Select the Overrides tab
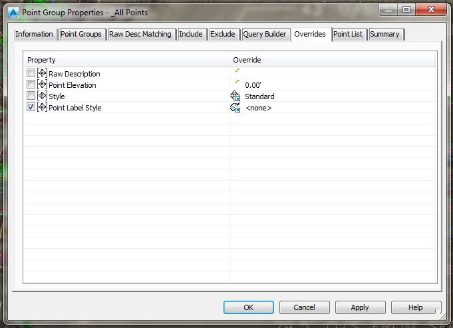Viewport: 453px width, 328px height. click(x=310, y=35)
